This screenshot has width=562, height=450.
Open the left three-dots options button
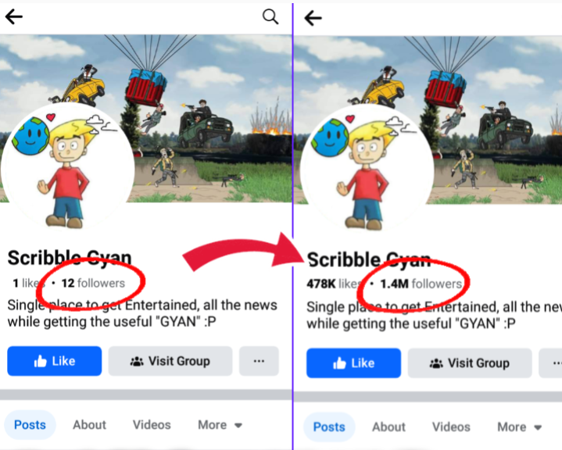[259, 361]
